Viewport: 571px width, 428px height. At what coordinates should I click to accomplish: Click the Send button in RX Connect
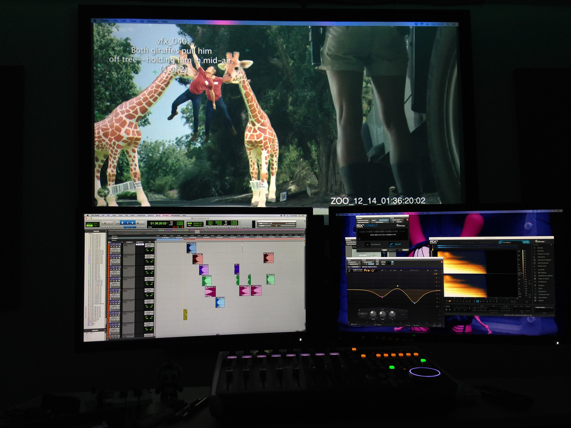384,250
